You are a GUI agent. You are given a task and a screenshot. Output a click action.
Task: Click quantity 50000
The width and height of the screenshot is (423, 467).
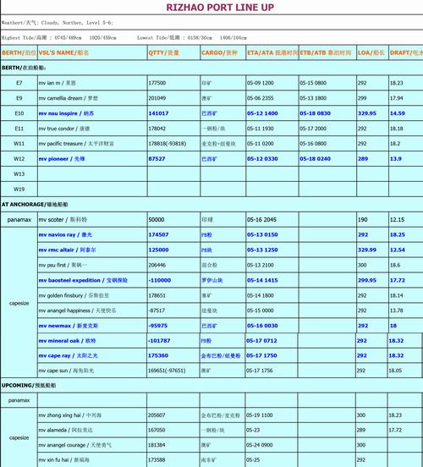tap(157, 219)
